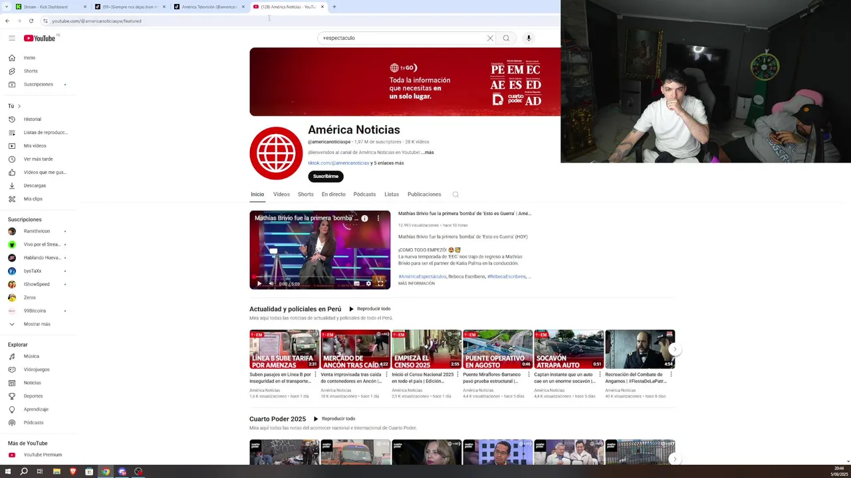Image resolution: width=851 pixels, height=478 pixels.
Task: Open three-dot menu on featured video player
Action: [379, 218]
